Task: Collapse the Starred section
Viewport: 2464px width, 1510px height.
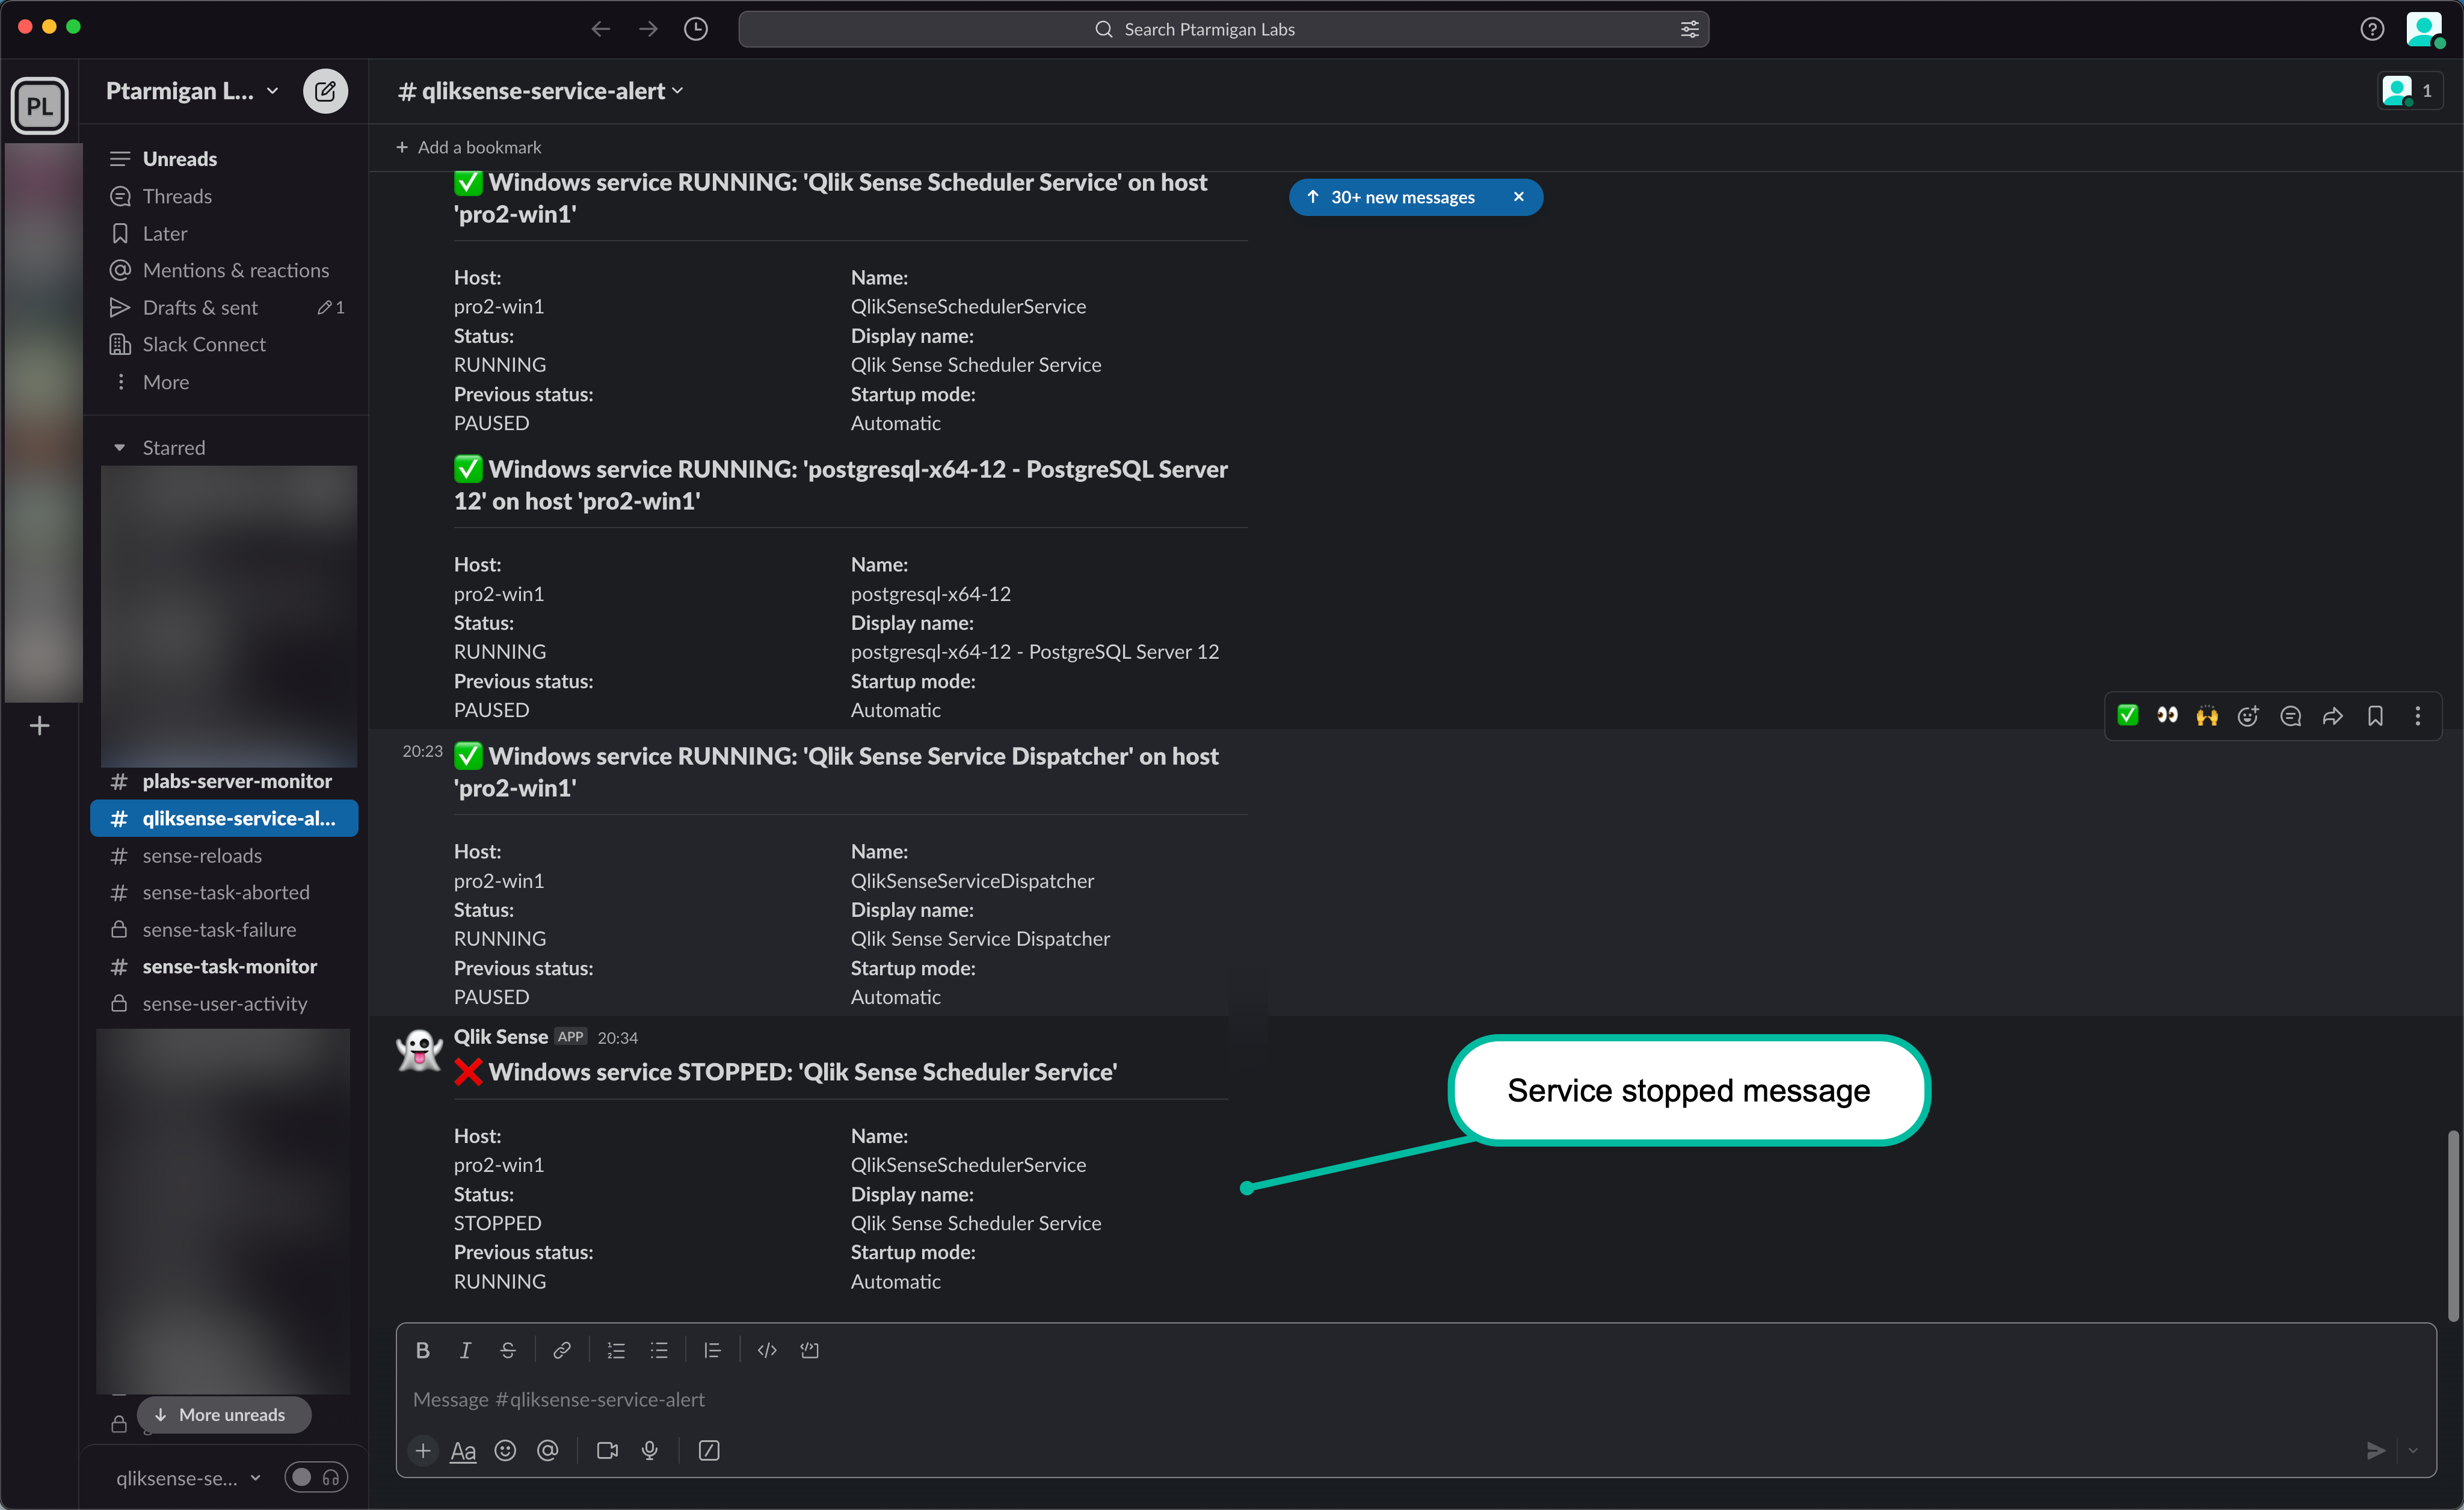Action: (x=120, y=448)
